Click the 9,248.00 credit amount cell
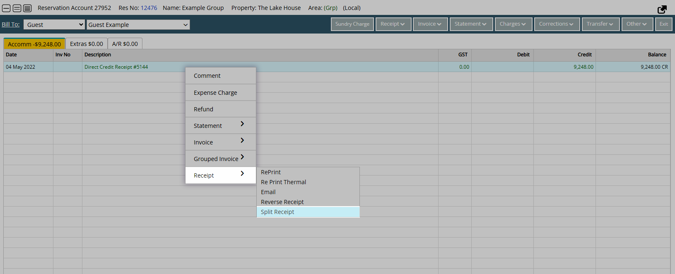This screenshot has width=675, height=274. 564,67
